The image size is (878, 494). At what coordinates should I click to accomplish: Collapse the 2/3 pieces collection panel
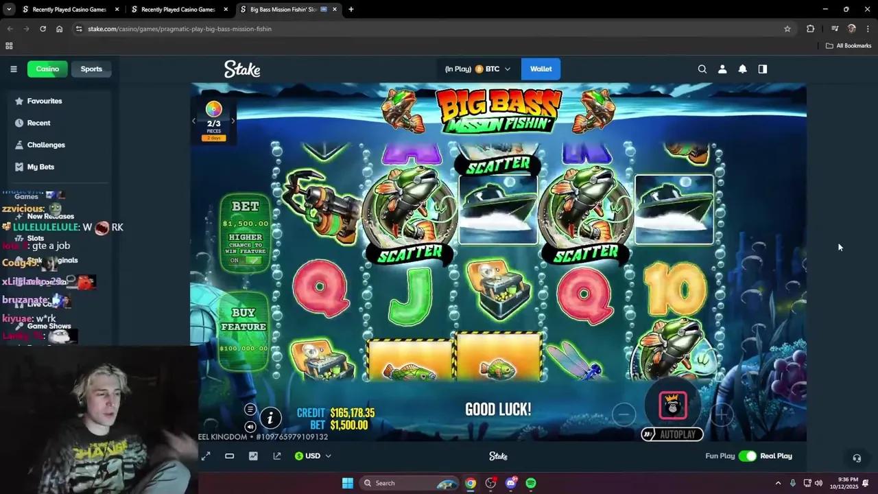click(193, 121)
